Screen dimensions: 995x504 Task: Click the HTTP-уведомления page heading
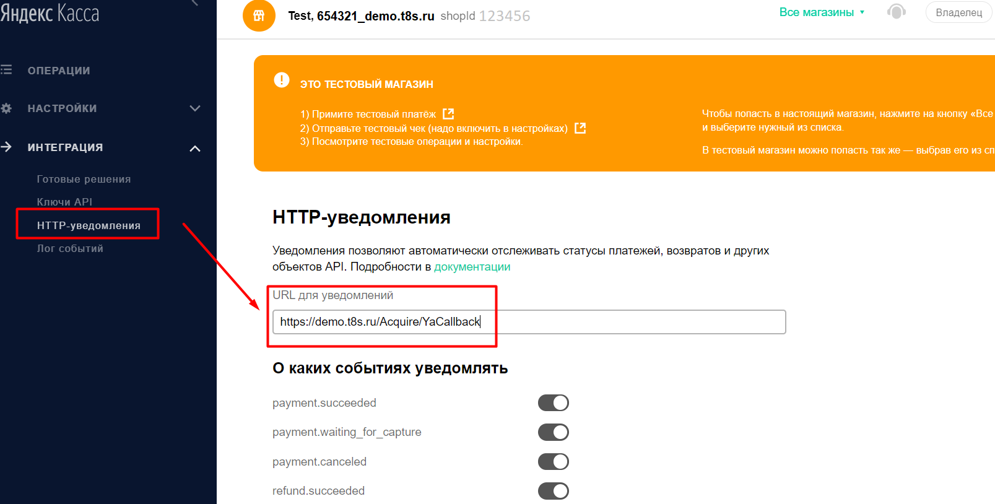coord(362,217)
